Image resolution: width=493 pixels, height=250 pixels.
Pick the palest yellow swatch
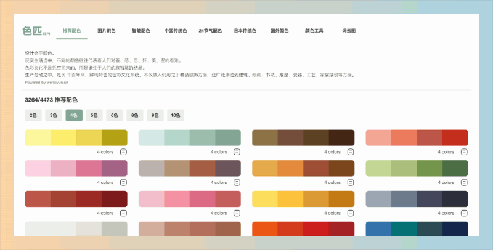(38, 137)
